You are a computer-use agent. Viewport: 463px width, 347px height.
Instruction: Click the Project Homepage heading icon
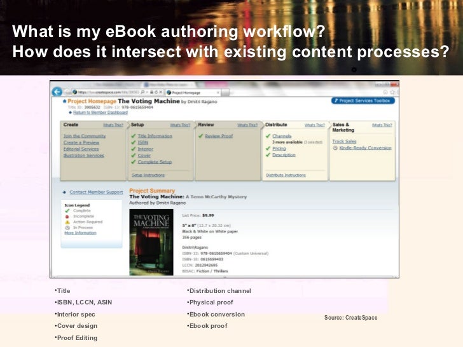[64, 101]
